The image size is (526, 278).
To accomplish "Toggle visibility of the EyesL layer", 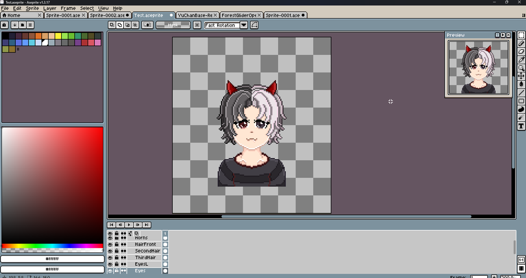I will tap(110, 264).
